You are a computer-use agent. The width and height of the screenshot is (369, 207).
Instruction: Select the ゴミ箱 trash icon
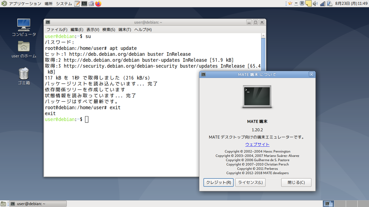coord(24,76)
